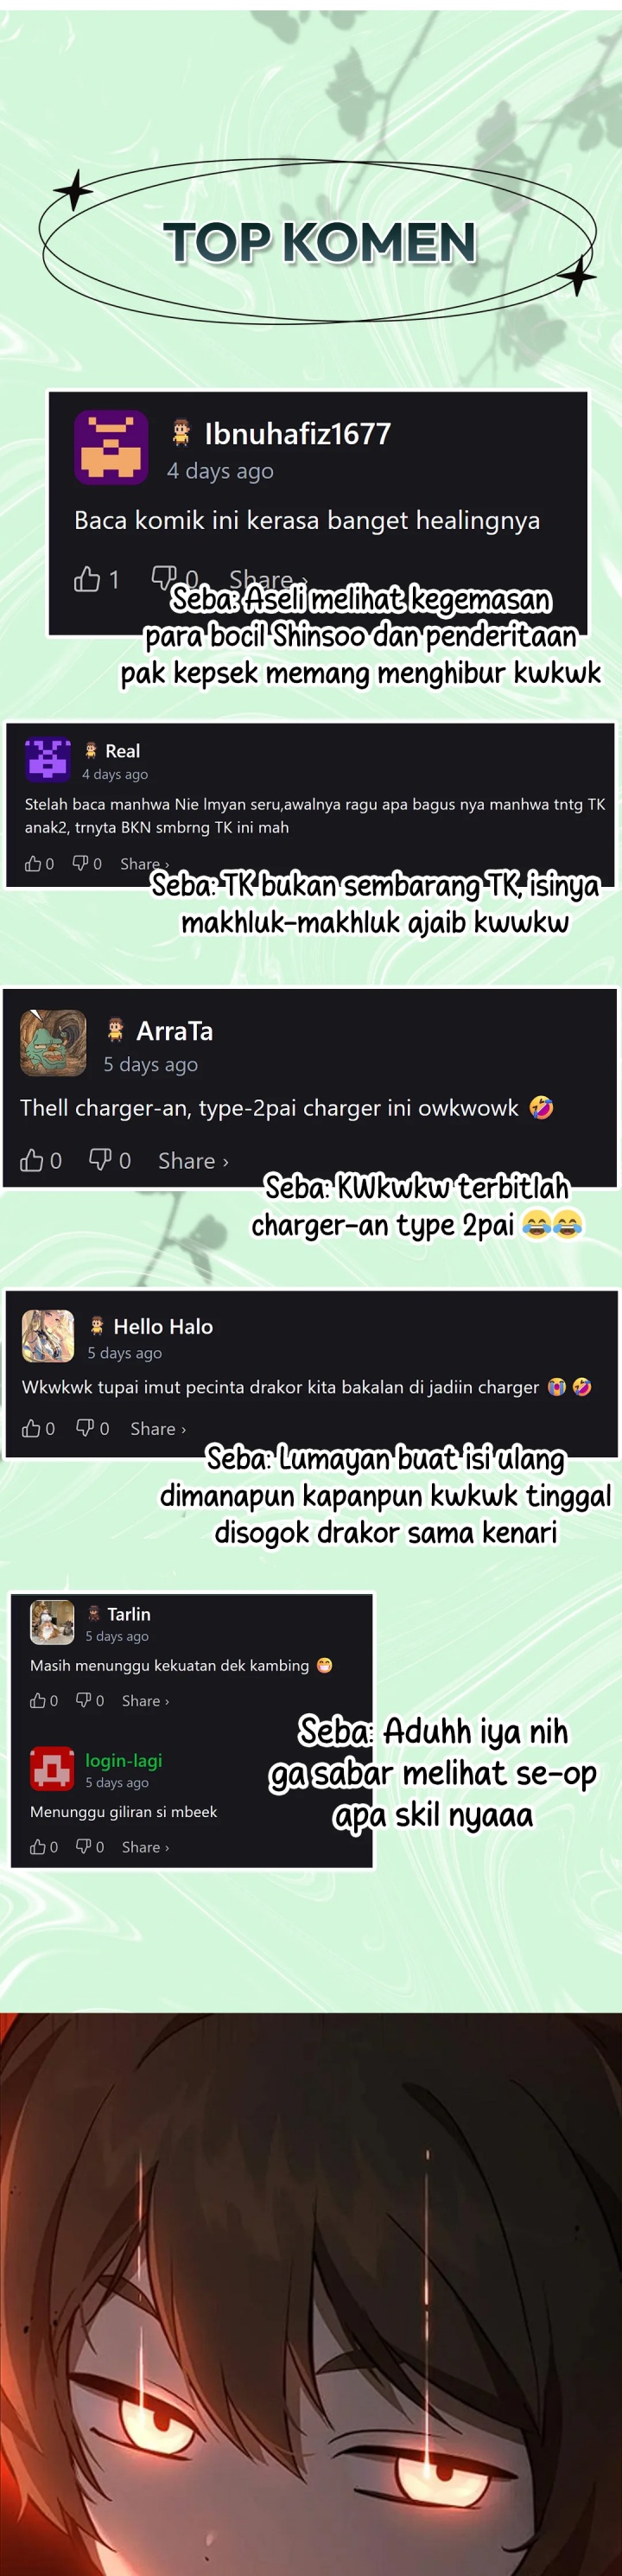Open Share menu on login-lagi's comment
622x2576 pixels.
coord(145,1846)
